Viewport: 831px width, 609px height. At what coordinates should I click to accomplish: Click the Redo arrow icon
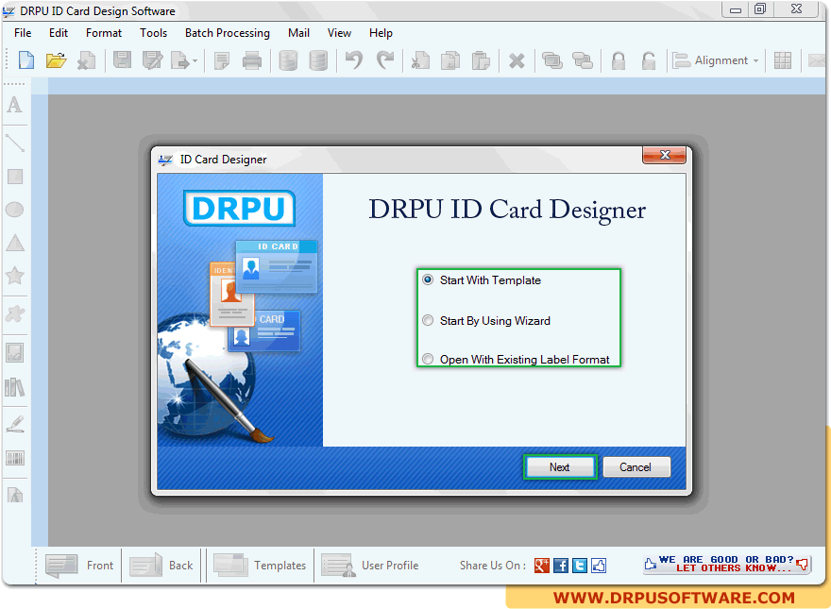tap(385, 60)
